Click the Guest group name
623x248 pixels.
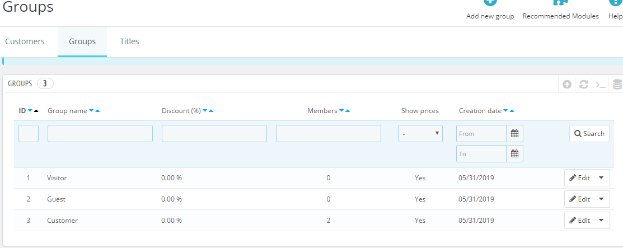(x=56, y=199)
